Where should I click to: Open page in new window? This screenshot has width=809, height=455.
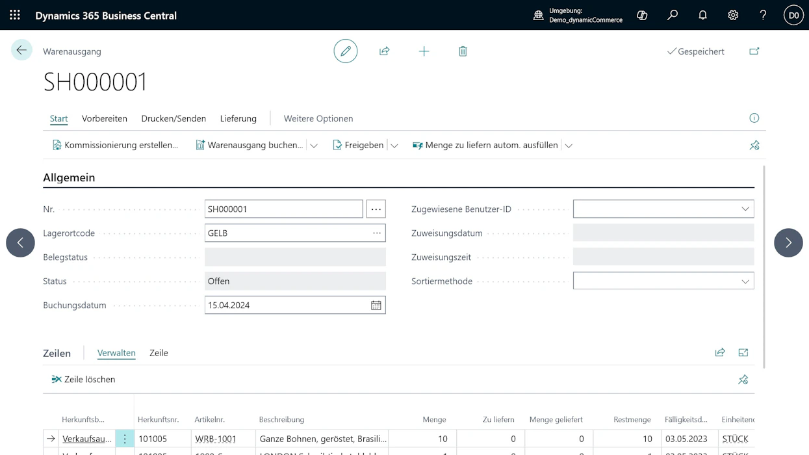[754, 51]
